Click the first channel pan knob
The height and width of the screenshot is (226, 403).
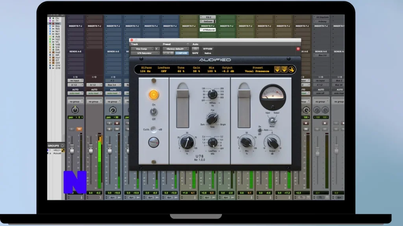pos(75,110)
